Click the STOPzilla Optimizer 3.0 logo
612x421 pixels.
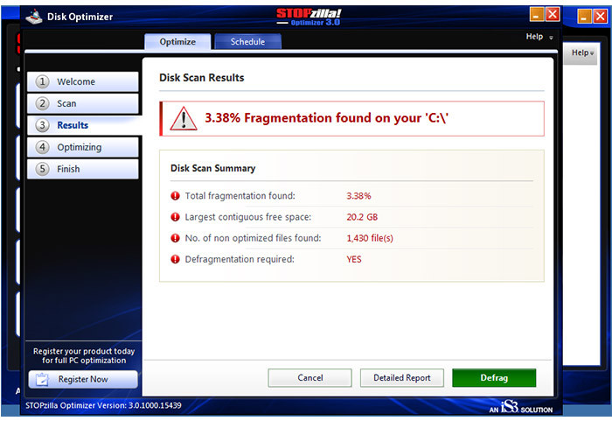tap(309, 18)
